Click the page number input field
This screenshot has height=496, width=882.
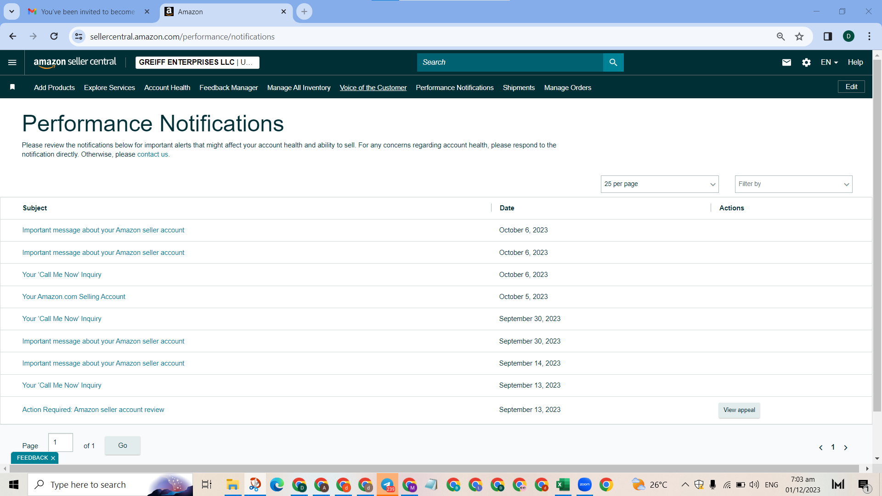point(61,443)
